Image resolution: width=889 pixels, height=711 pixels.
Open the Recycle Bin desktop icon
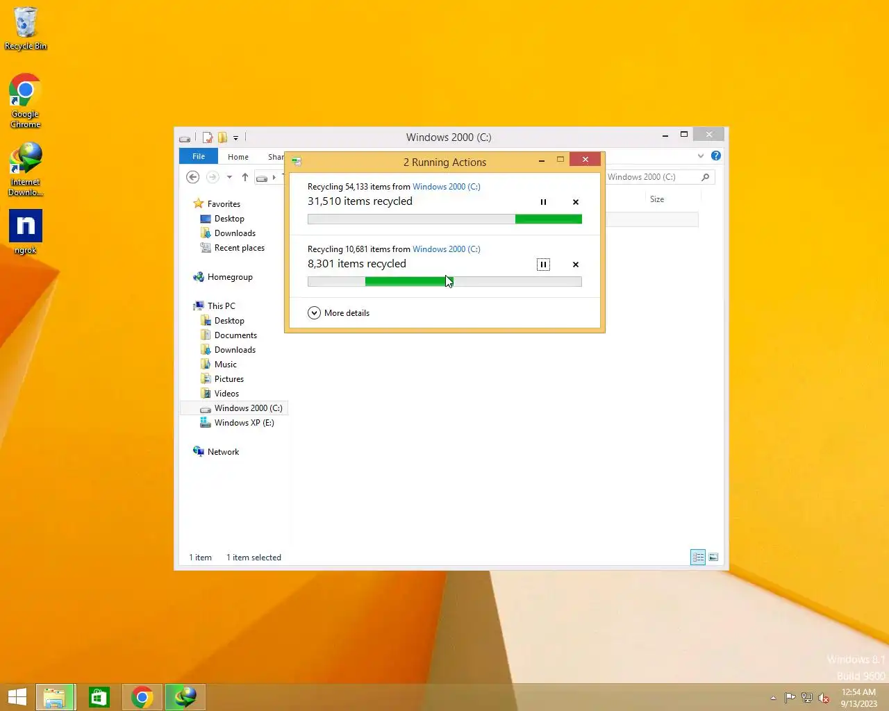pos(26,28)
